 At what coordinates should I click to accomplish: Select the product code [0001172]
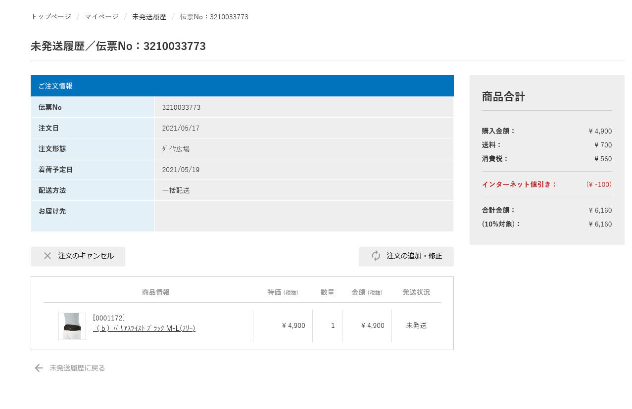point(109,318)
